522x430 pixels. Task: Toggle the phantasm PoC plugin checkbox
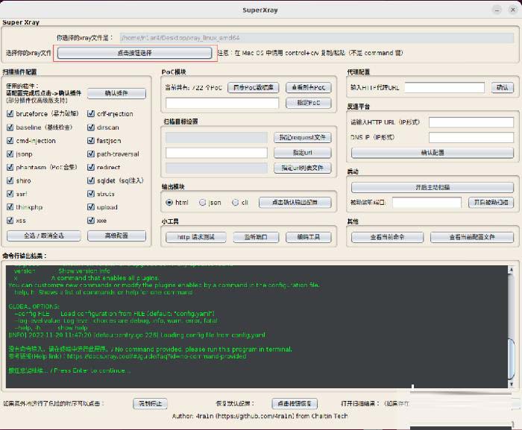click(x=10, y=167)
